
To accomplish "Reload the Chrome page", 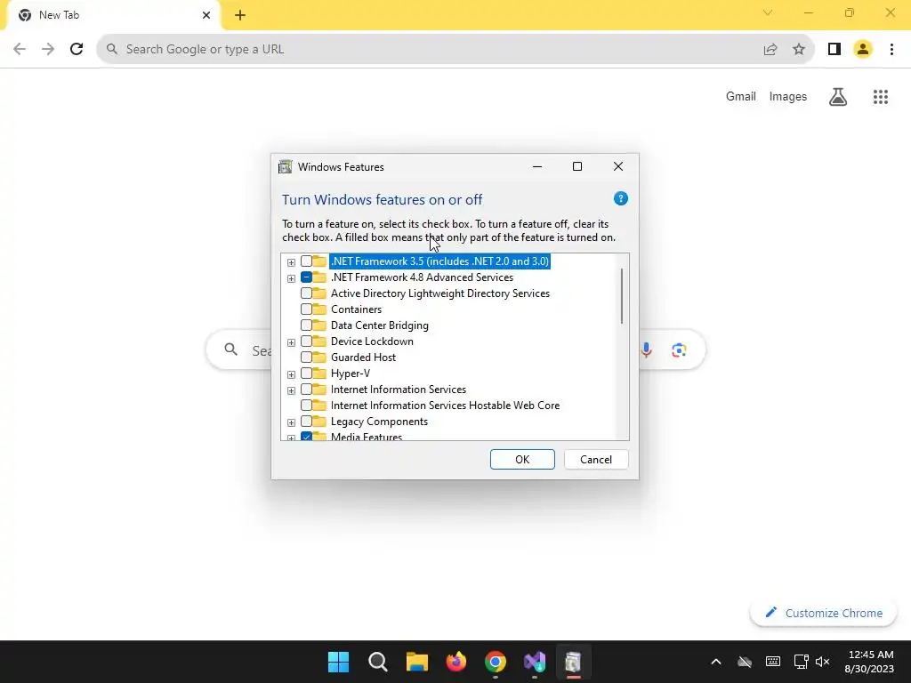I will (x=77, y=49).
